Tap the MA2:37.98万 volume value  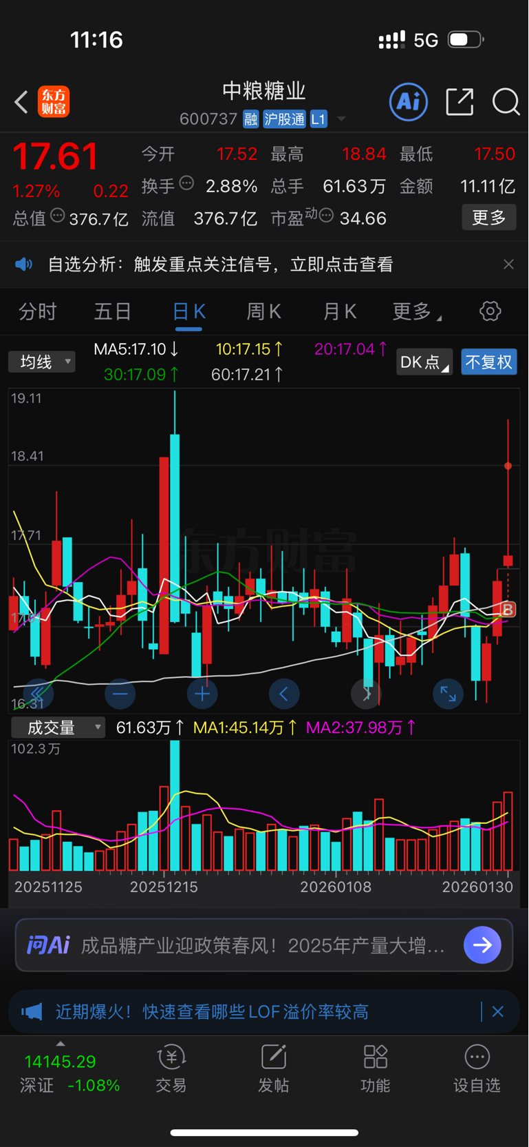pyautogui.click(x=361, y=727)
